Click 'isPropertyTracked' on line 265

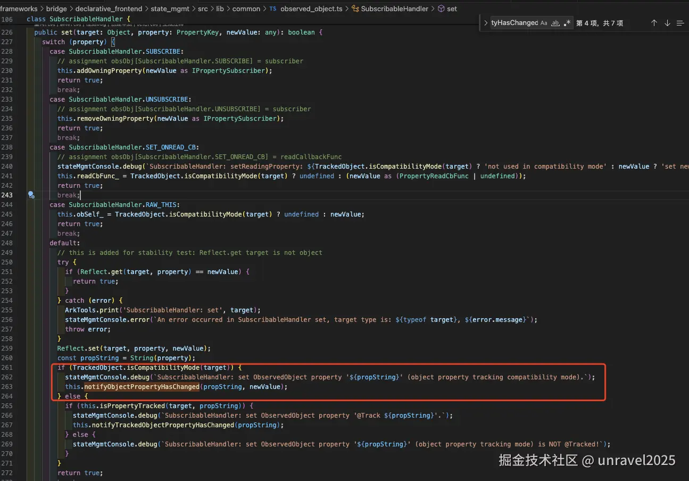pyautogui.click(x=132, y=405)
